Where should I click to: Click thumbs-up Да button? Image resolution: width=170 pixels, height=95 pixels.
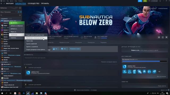click(56, 49)
